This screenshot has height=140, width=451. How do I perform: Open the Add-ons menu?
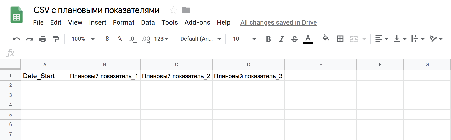pos(197,23)
